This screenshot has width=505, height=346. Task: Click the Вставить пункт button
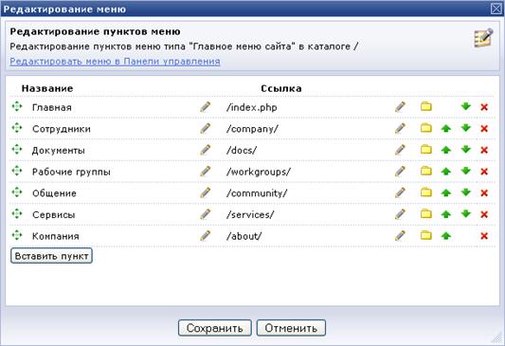pos(51,256)
